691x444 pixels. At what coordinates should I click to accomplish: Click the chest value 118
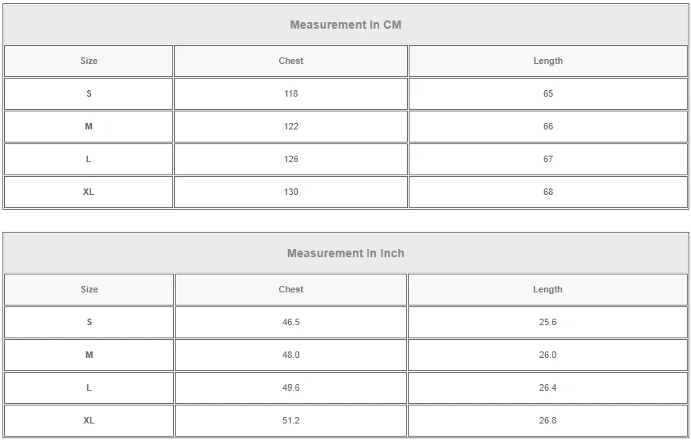click(x=291, y=93)
